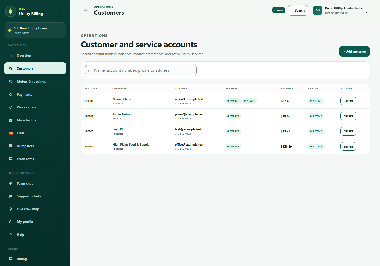This screenshot has width=380, height=266.
Task: Click the My profile circle icon
Action: 11,222
